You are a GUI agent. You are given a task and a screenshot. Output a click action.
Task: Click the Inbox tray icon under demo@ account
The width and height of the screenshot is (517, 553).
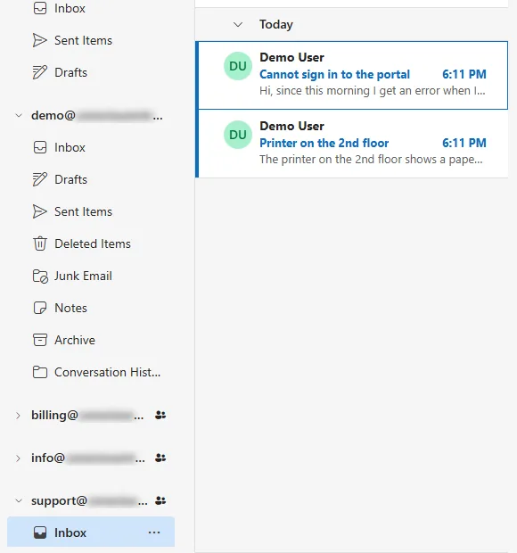click(x=40, y=147)
